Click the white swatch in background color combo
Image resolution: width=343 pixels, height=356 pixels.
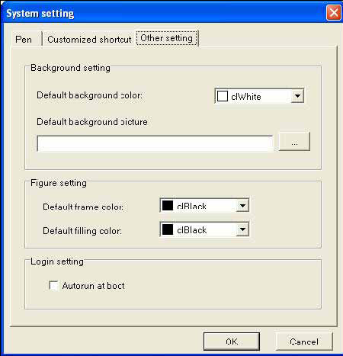[x=223, y=96]
